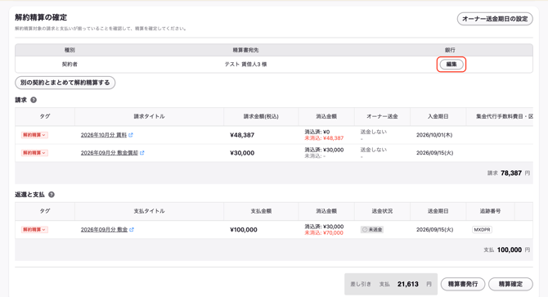Click the 契約者 type cell

coord(70,65)
